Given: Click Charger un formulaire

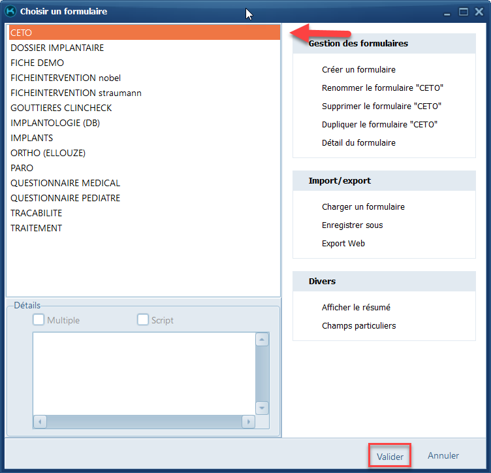Looking at the screenshot, I should [363, 207].
